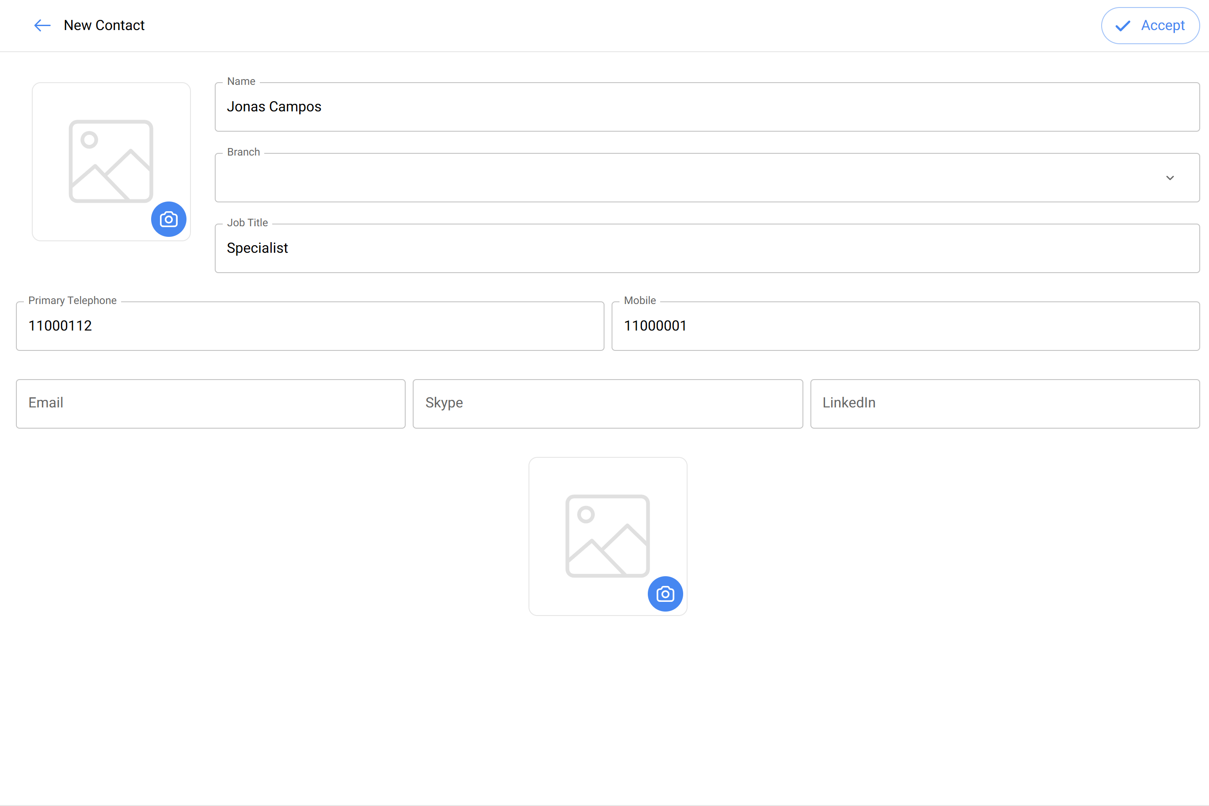The width and height of the screenshot is (1209, 806).
Task: Expand Branch list via the chevron arrow
Action: pyautogui.click(x=1170, y=178)
